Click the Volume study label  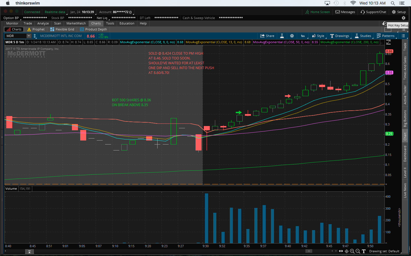pos(11,189)
